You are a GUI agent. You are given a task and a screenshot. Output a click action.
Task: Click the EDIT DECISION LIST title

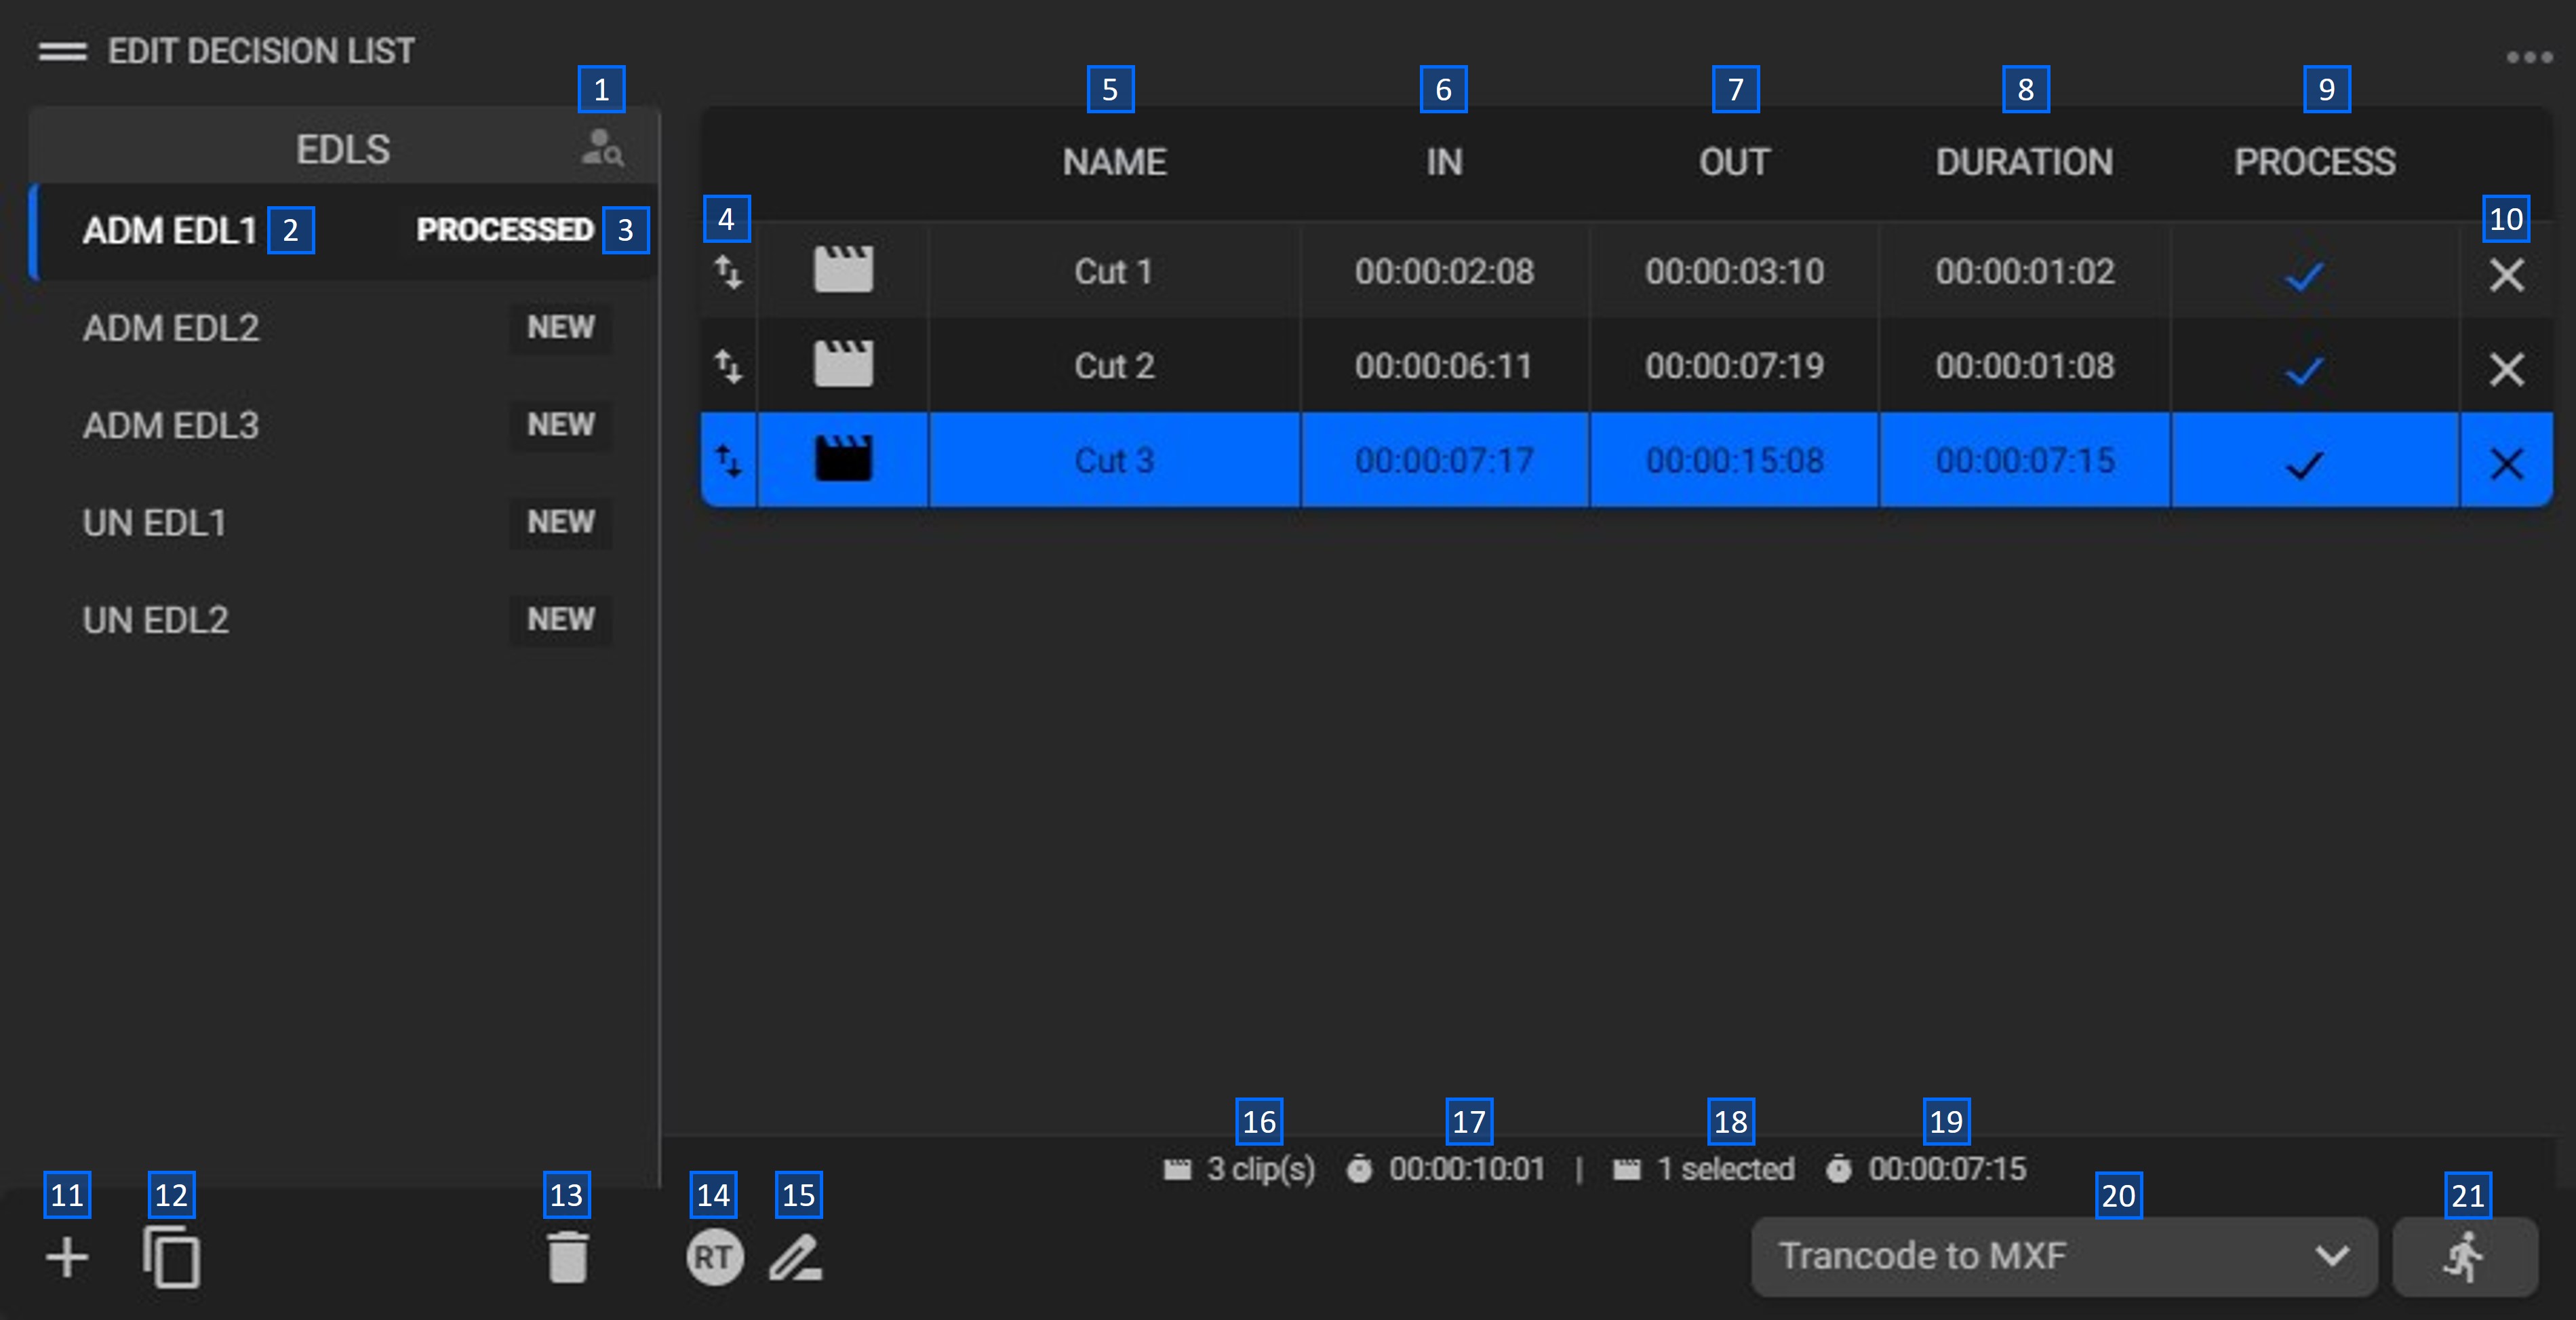point(261,51)
